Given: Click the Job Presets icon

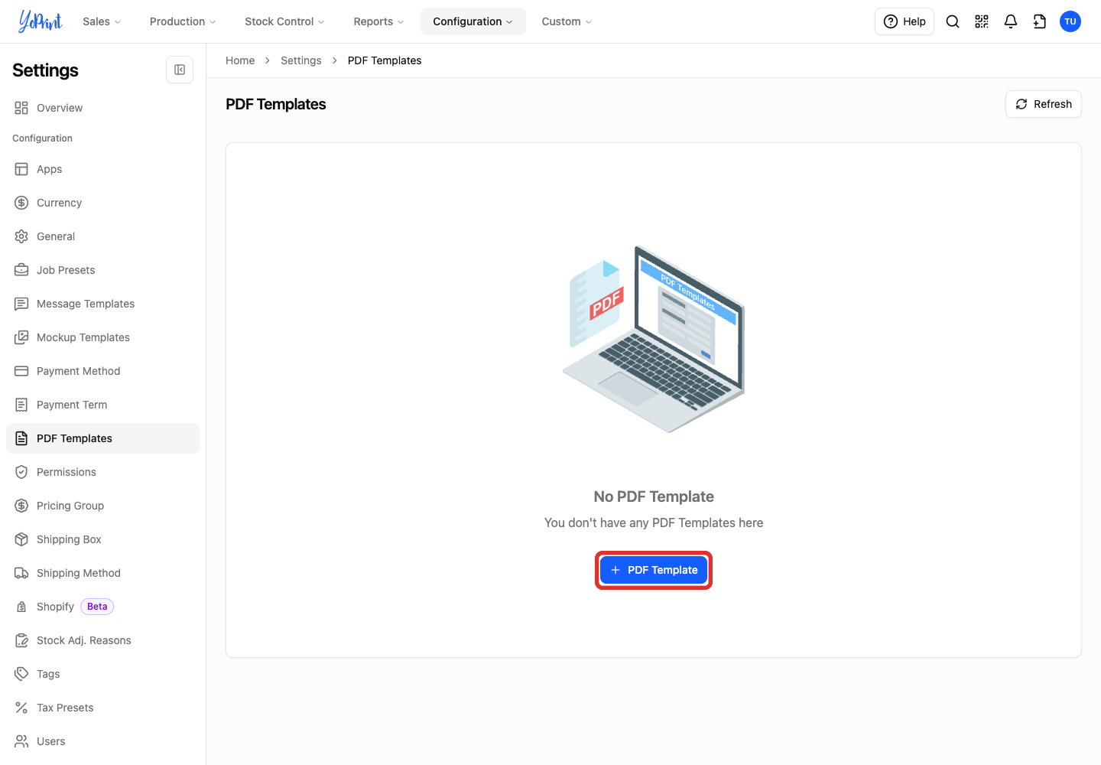Looking at the screenshot, I should coord(21,270).
